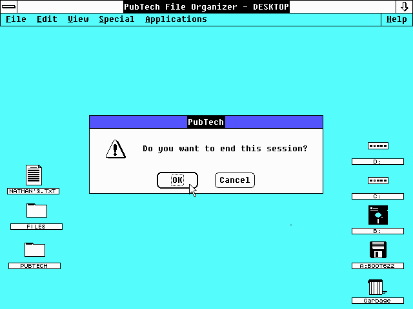Screen dimensions: 413x309
Task: Click the D: label
Action: point(378,162)
